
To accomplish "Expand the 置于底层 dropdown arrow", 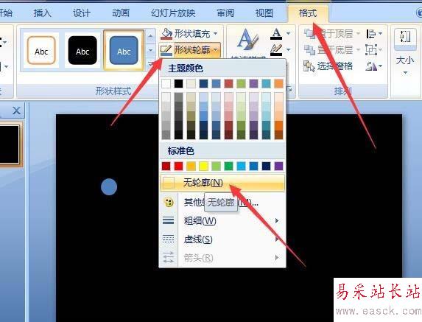I will [358, 50].
